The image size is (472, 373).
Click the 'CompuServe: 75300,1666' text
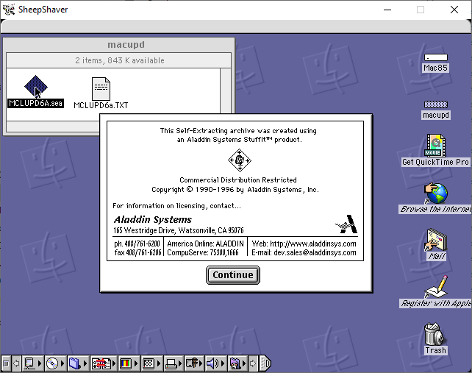pyautogui.click(x=203, y=252)
